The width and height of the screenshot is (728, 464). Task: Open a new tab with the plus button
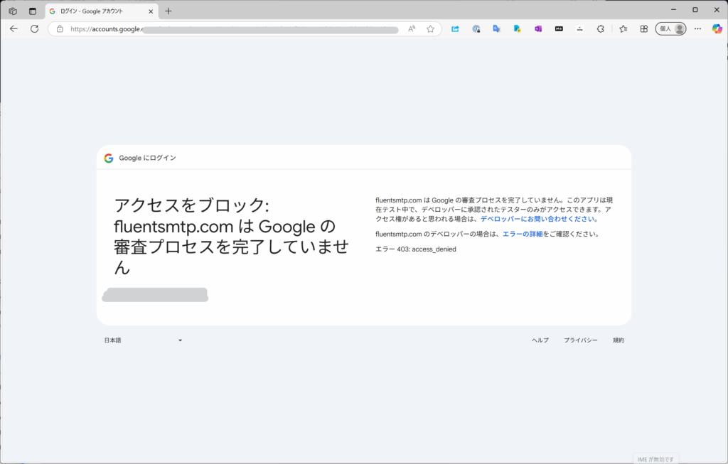tap(168, 11)
